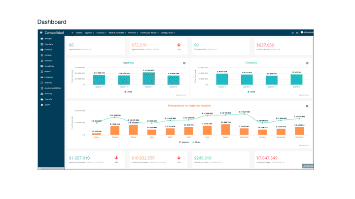Click Quarter 4 bar in Compras chart

coord(296,80)
